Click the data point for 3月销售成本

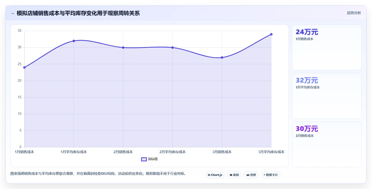[222, 57]
